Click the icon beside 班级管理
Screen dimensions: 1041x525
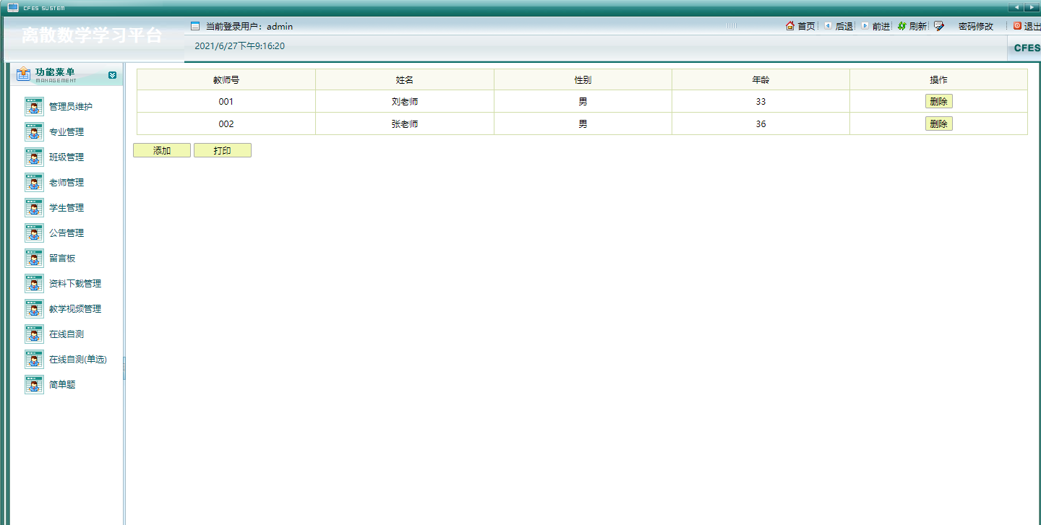[34, 157]
